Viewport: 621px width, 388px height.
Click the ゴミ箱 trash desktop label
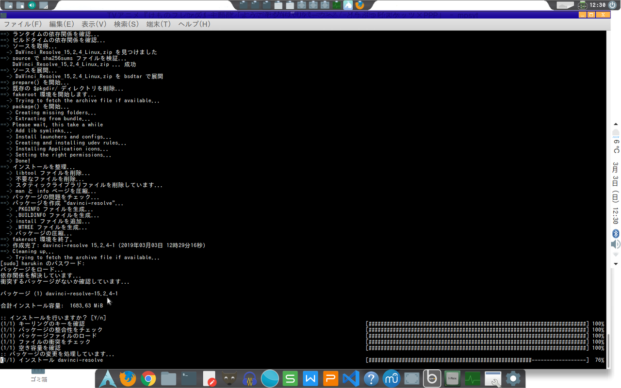[38, 379]
